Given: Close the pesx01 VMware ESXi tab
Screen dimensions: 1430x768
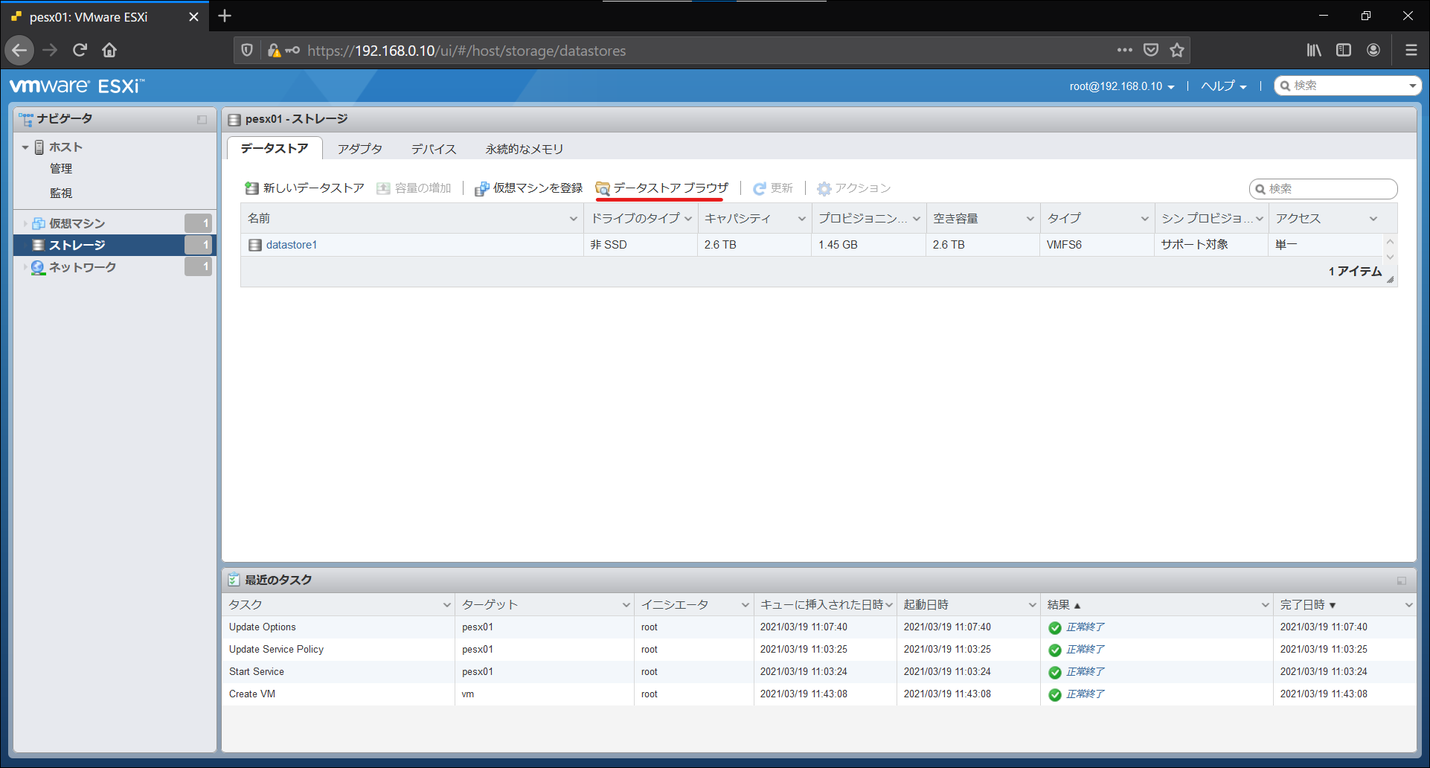Looking at the screenshot, I should click(193, 16).
